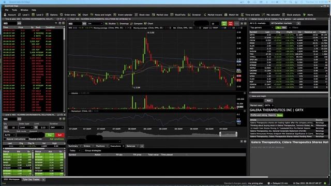
Task: Click the Add conditions link
Action: tap(56, 139)
